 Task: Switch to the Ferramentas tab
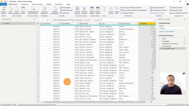pos(59,4)
